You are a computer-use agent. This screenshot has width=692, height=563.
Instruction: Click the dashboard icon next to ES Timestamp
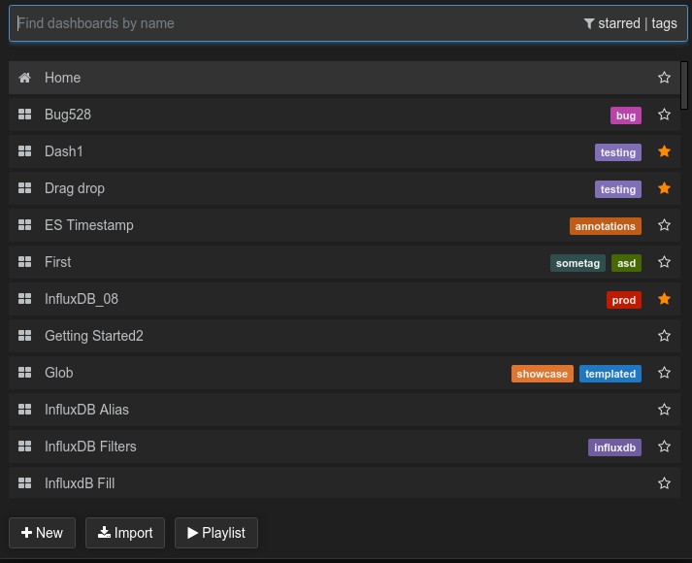pos(25,225)
